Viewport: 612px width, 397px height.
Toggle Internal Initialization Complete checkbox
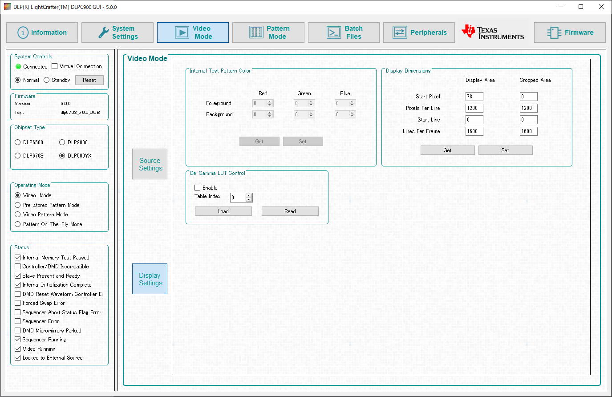pos(18,285)
